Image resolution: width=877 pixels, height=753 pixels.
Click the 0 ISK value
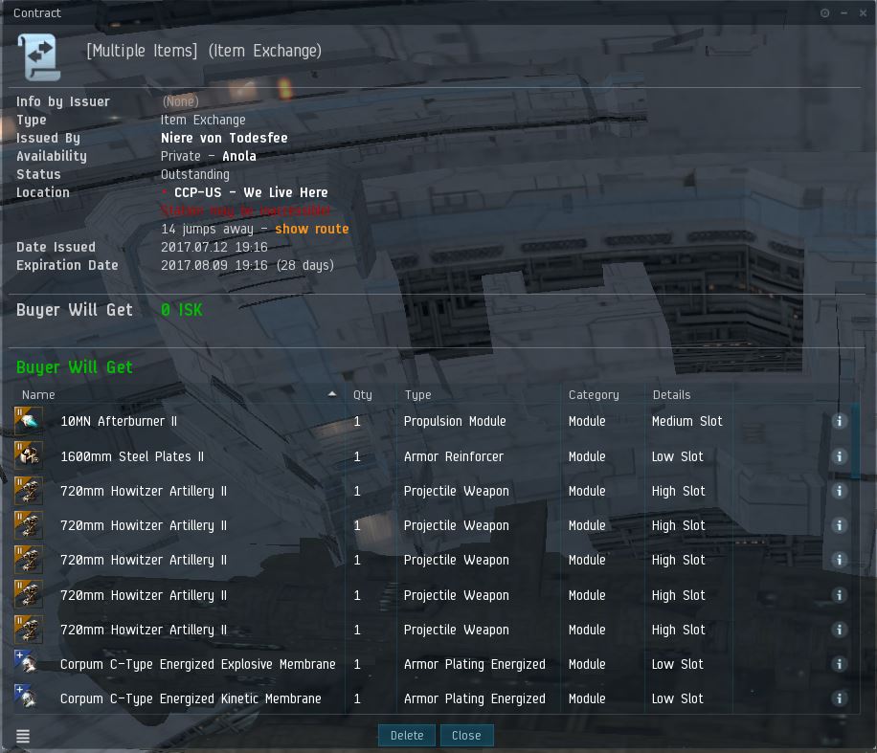[182, 310]
